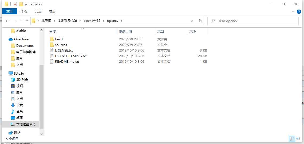This screenshot has width=304, height=144.
Task: Click opencv412 in the address bar
Action: coord(92,21)
